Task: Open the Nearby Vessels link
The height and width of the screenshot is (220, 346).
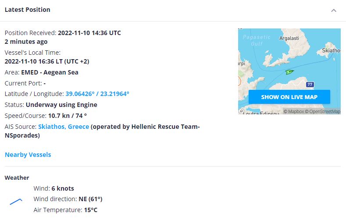Action: 28,155
